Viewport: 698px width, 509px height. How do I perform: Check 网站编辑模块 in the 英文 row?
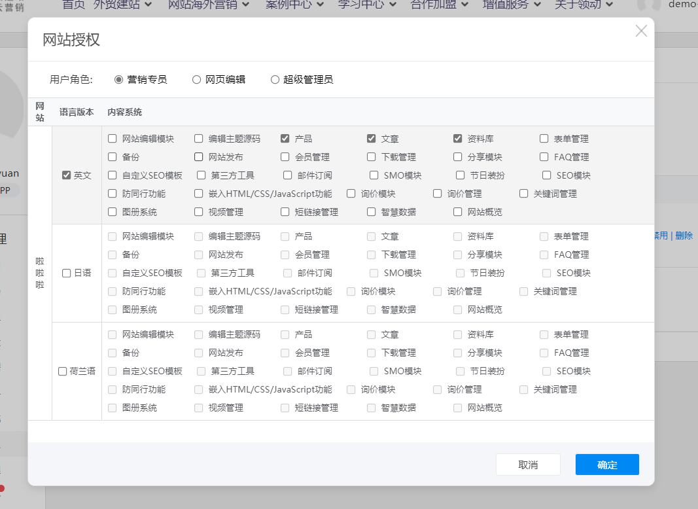click(113, 139)
